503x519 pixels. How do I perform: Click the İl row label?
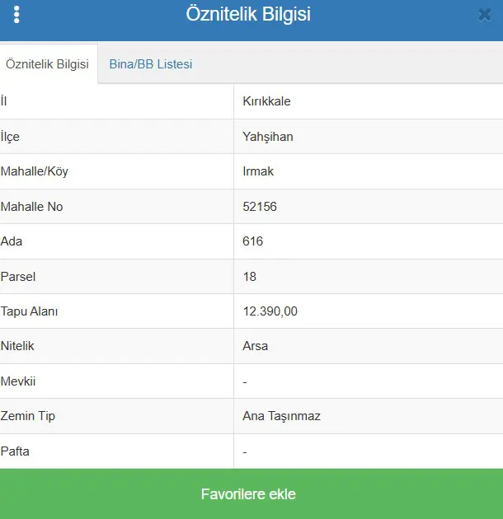tap(3, 101)
